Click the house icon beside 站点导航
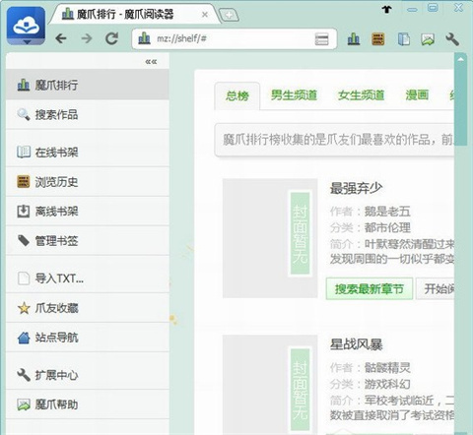Screen dimensions: 473x435 [x=24, y=338]
